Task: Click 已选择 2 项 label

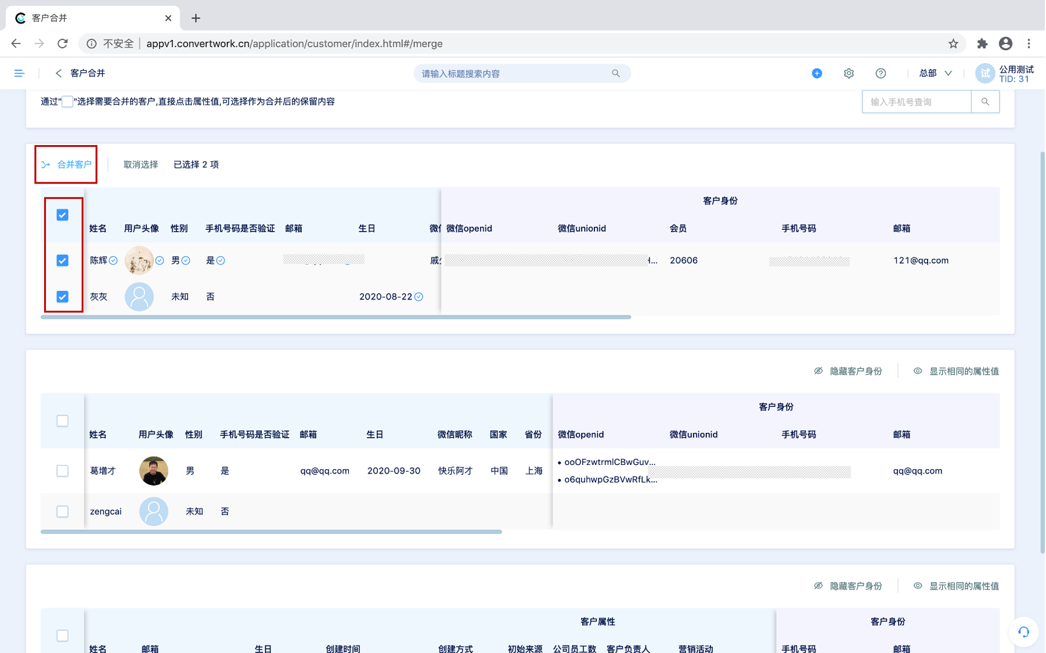Action: click(x=196, y=165)
